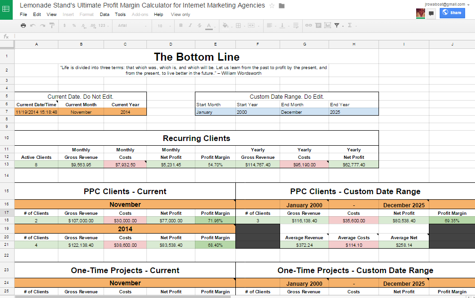Image resolution: width=475 pixels, height=298 pixels.
Task: Select Start Month cell January
Action: click(x=216, y=112)
